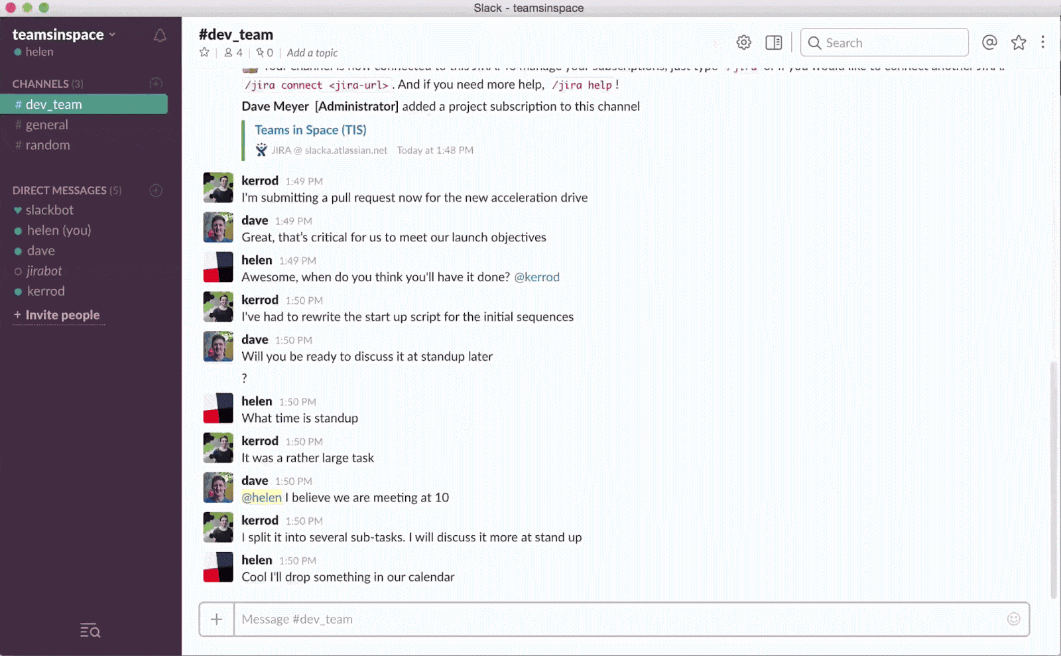Screen dimensions: 1061x656
Task: View the channel member count
Action: [x=233, y=52]
